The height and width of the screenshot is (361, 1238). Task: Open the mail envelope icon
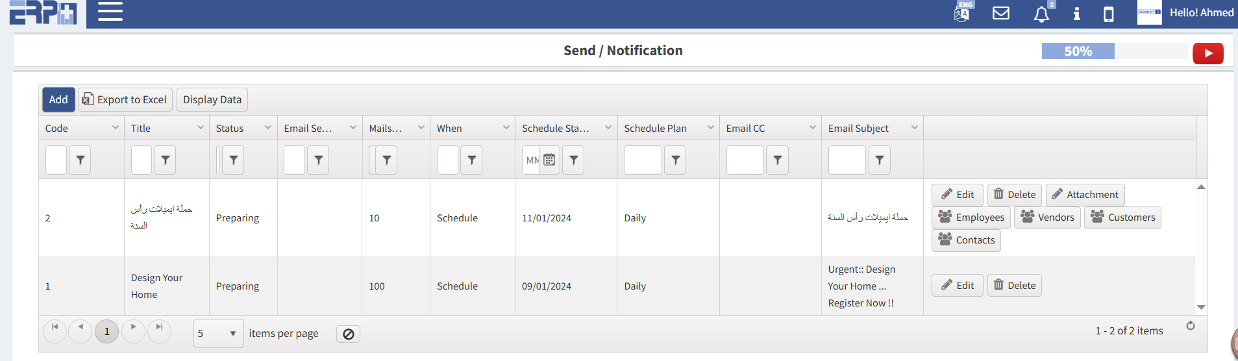[1001, 13]
